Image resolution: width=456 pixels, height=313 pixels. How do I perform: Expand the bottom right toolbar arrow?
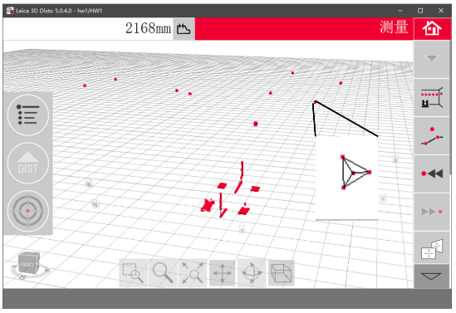pyautogui.click(x=432, y=276)
